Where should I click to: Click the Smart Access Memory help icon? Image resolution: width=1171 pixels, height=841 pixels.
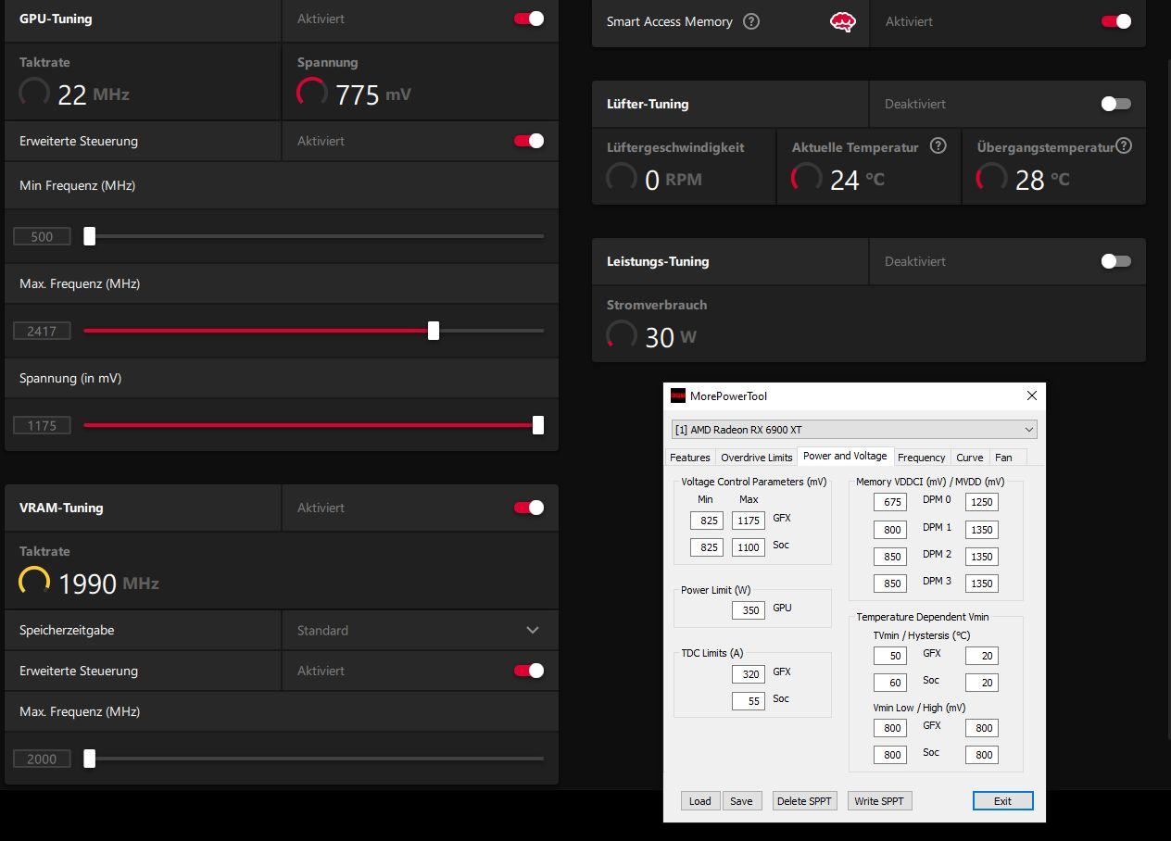click(x=751, y=21)
